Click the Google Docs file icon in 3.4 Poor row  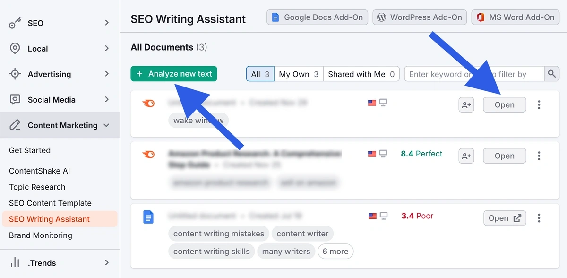click(x=148, y=217)
